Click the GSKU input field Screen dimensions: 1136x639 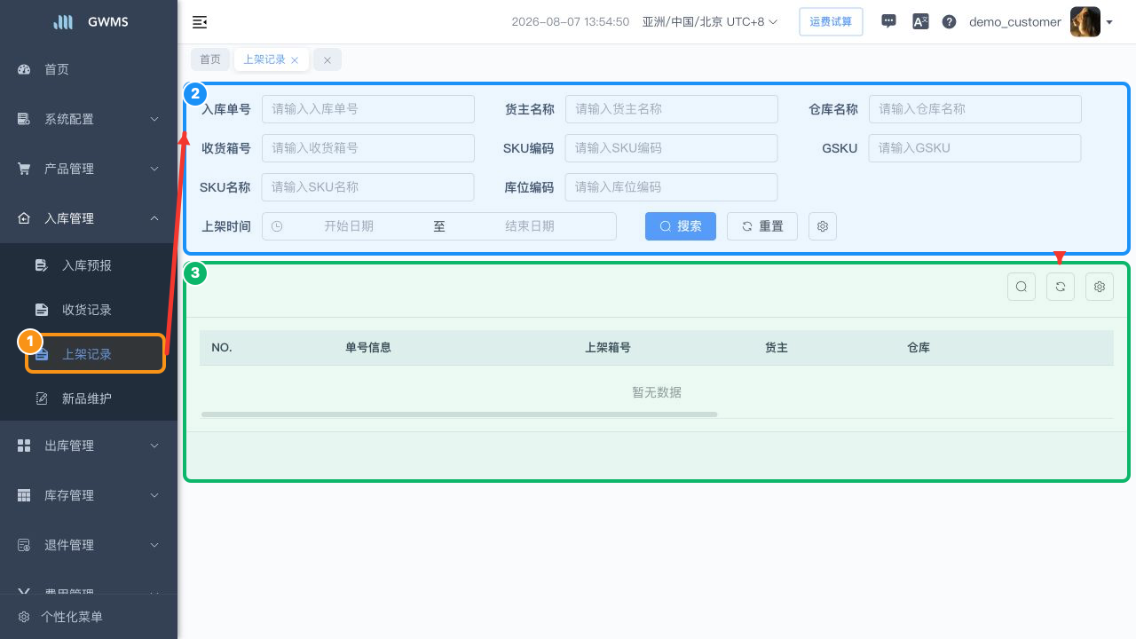click(975, 148)
